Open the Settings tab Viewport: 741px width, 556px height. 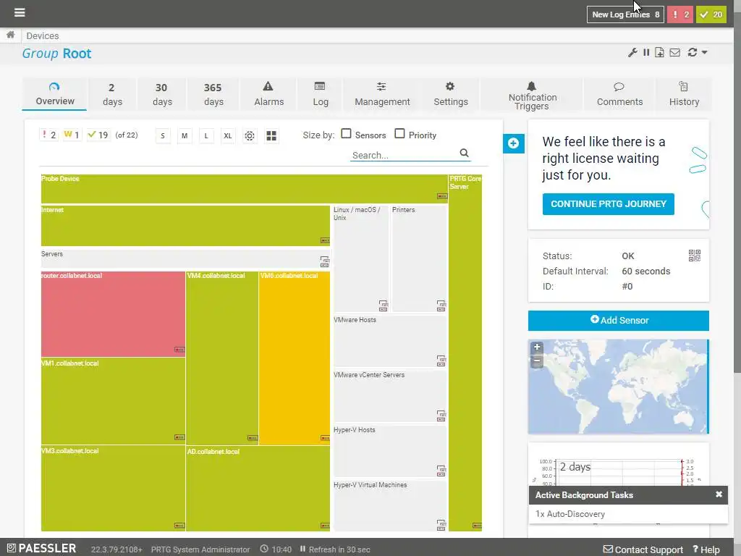point(450,95)
